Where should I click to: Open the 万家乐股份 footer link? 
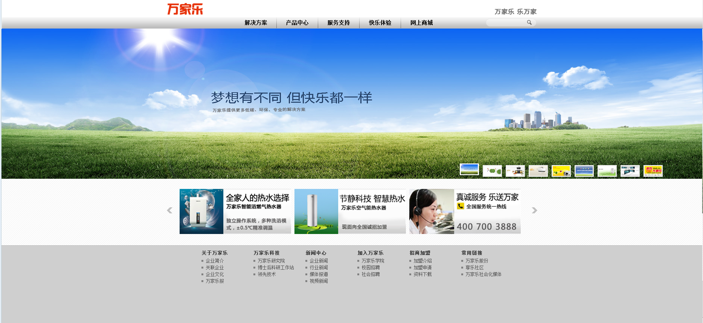tap(477, 261)
